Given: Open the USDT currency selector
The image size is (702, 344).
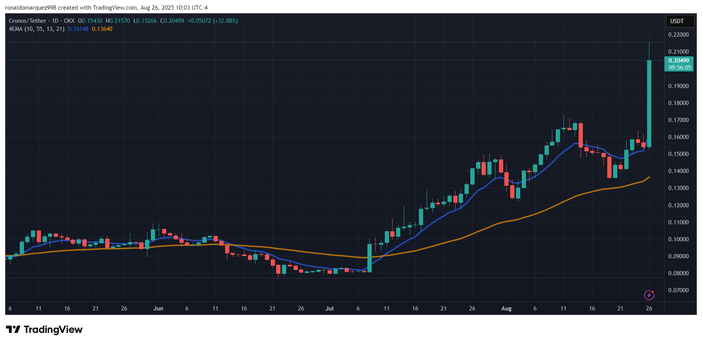Looking at the screenshot, I should 677,21.
